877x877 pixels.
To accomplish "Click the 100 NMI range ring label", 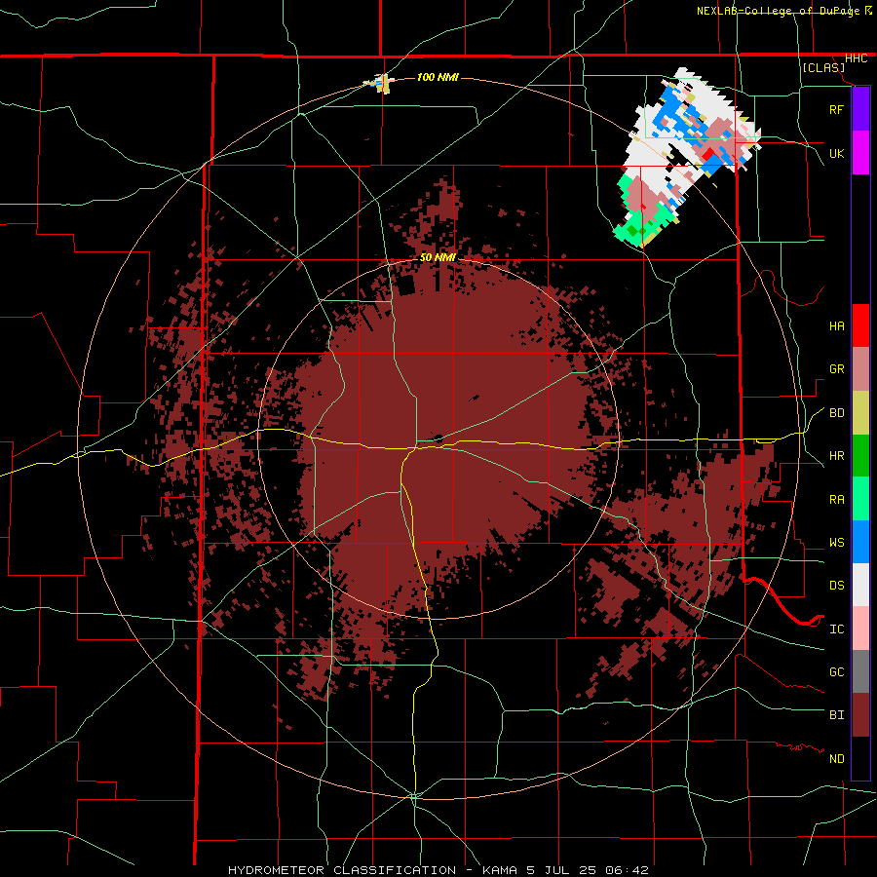I will tap(438, 77).
